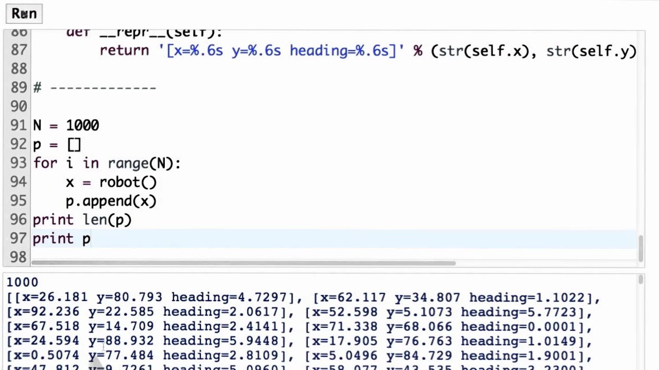Click the 'p.append(x)' code line
This screenshot has height=370, width=659.
111,201
